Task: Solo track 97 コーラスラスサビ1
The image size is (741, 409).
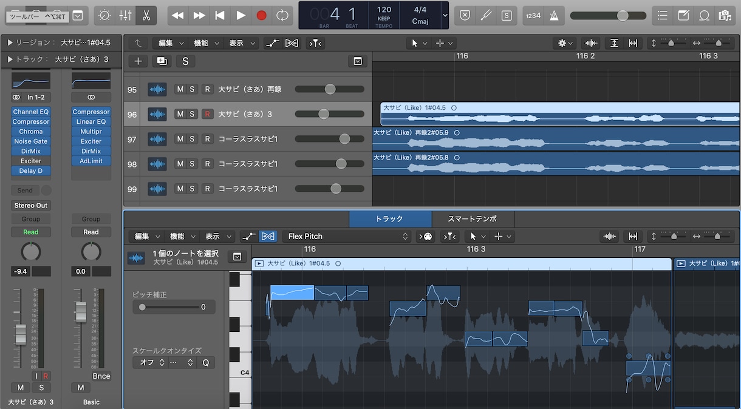Action: pos(193,139)
